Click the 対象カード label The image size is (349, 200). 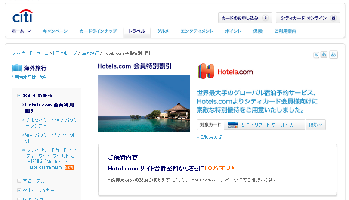(x=210, y=125)
